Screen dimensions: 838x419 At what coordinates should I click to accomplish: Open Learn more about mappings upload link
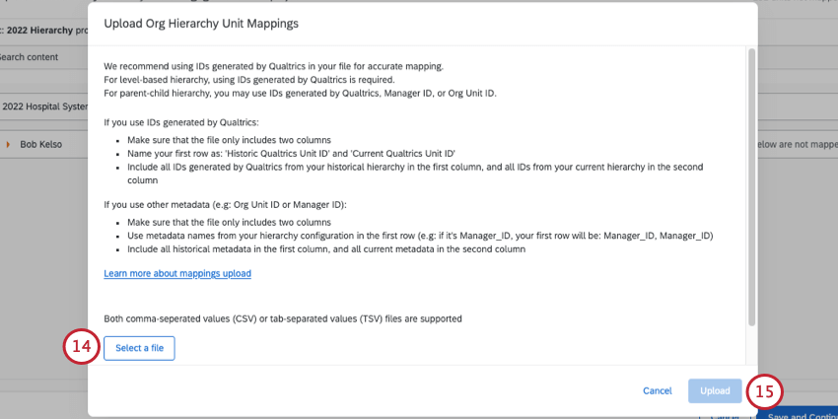(177, 273)
